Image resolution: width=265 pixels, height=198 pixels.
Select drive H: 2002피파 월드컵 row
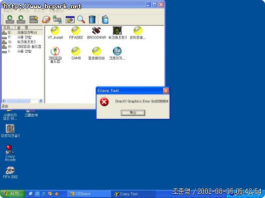click(x=22, y=46)
